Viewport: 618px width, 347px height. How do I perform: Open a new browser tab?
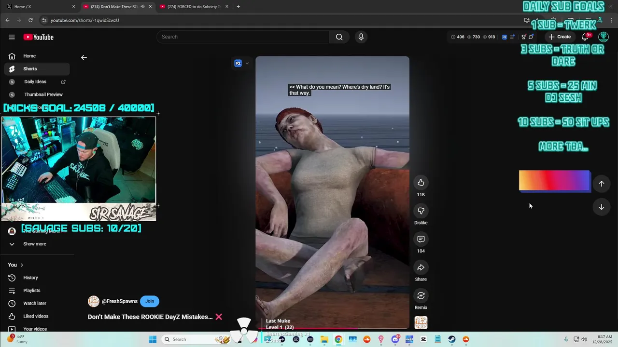tap(238, 7)
